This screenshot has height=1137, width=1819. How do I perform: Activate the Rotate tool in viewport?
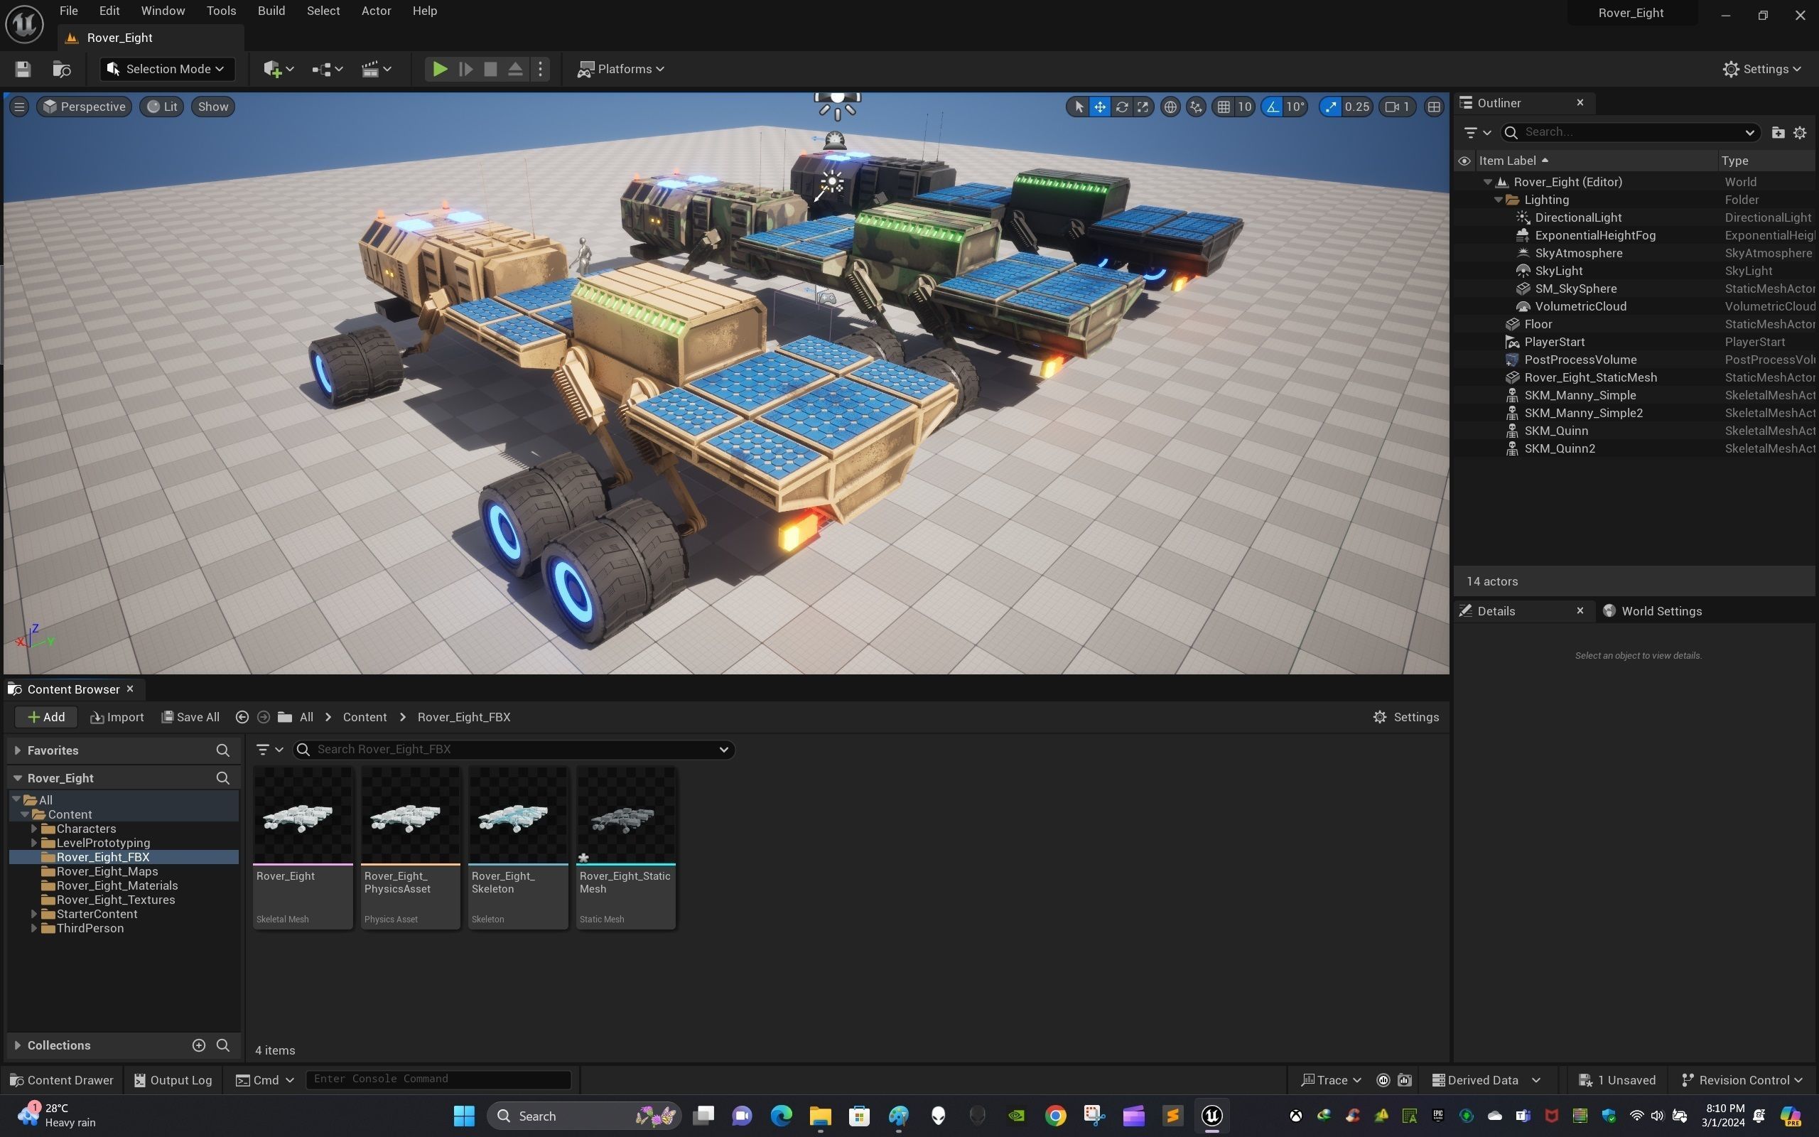1121,107
